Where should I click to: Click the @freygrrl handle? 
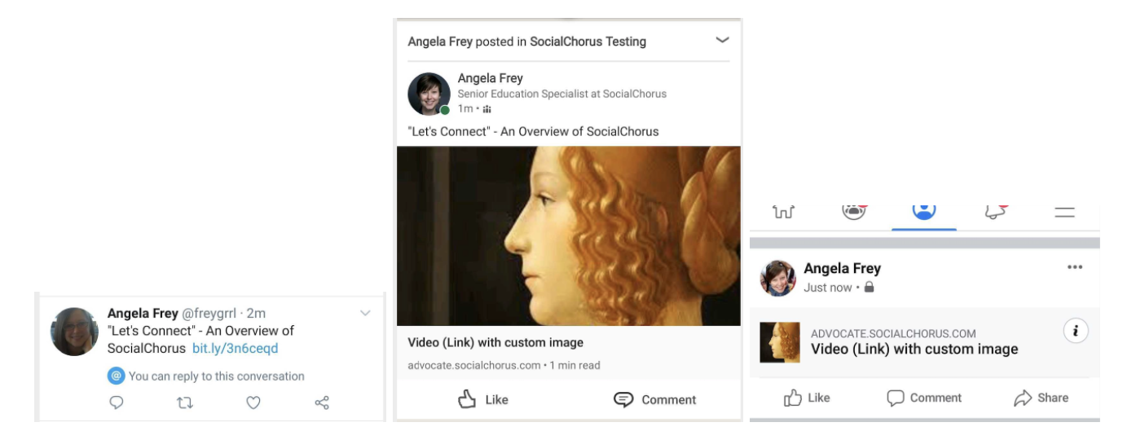click(x=209, y=313)
